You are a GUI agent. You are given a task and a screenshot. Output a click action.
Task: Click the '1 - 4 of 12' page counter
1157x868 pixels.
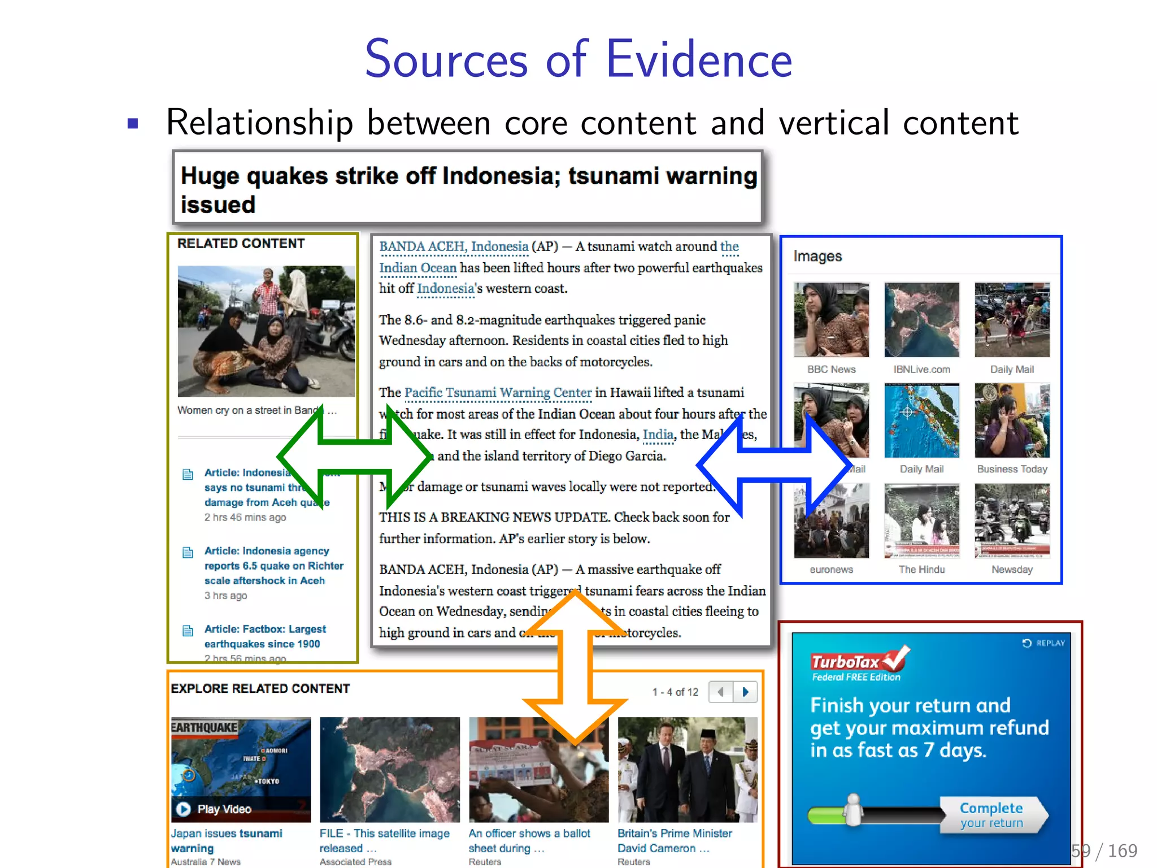[675, 692]
